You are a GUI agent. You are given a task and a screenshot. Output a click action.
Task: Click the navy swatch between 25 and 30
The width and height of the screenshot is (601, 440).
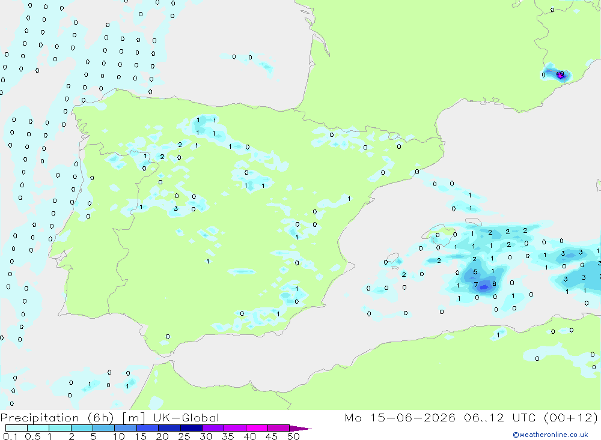click(x=191, y=428)
